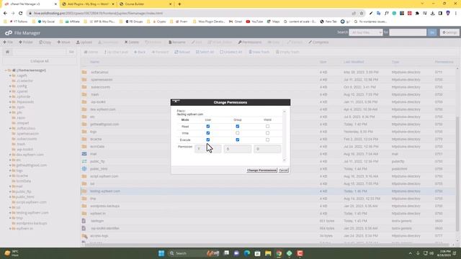
Task: Click Up One Level navigation button
Action: click(x=116, y=52)
